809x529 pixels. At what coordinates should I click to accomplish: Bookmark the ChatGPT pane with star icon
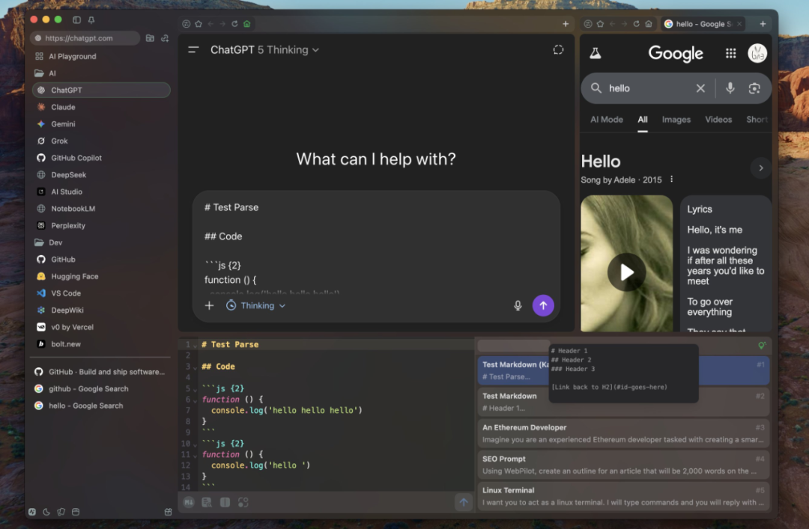(x=198, y=24)
